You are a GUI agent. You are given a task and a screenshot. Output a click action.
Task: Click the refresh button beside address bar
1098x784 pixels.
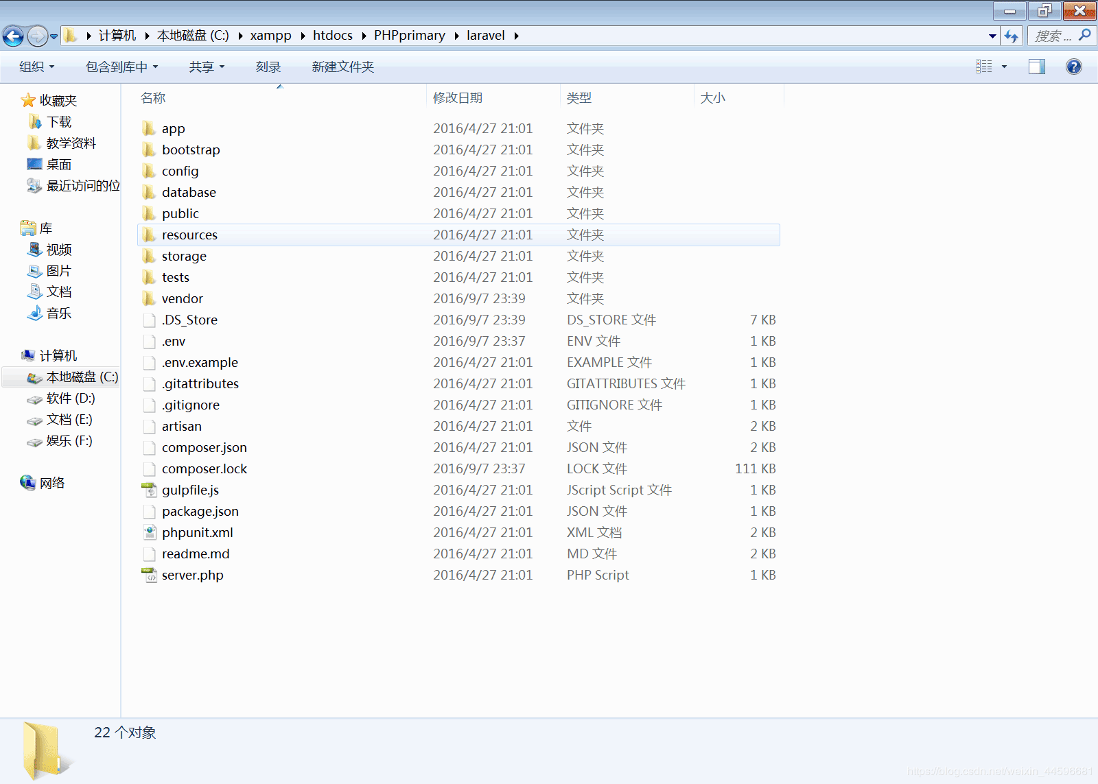point(1011,36)
